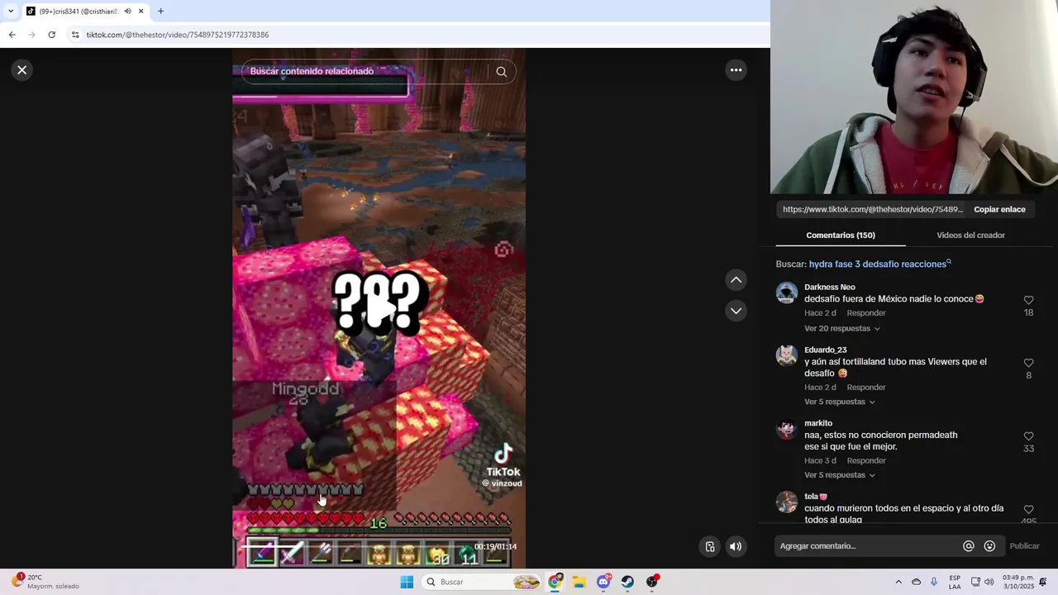Open the three-dot more options menu
The height and width of the screenshot is (595, 1058).
736,70
